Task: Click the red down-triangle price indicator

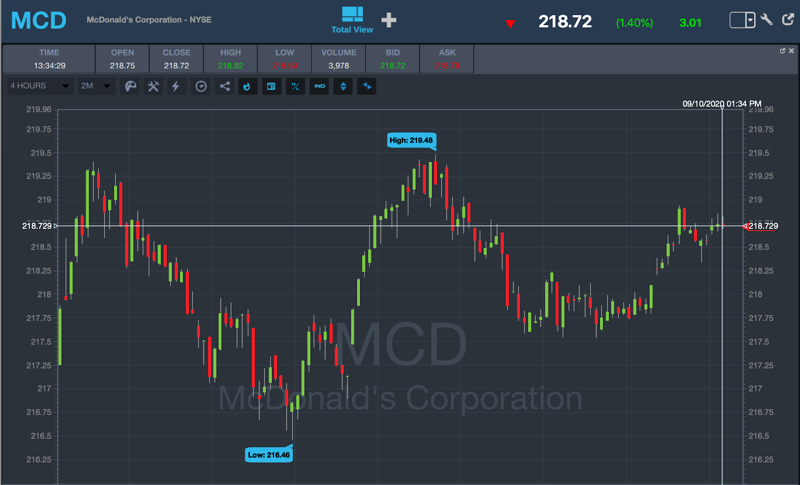Action: [x=510, y=23]
